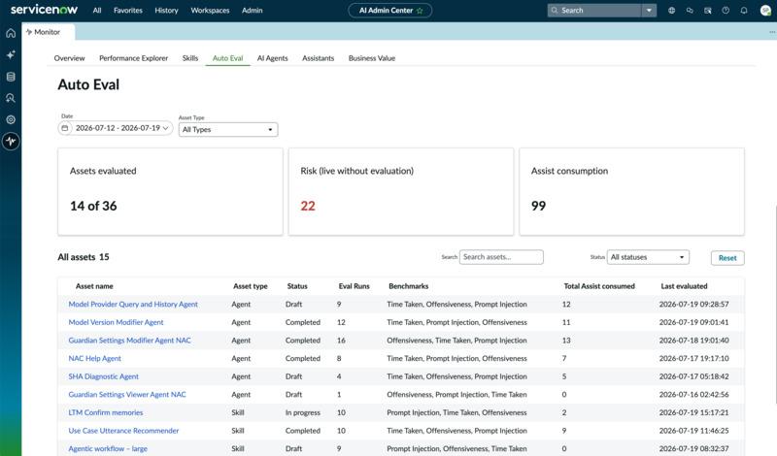This screenshot has width=777, height=456.
Task: Open the Asset Type All Types dropdown
Action: pyautogui.click(x=228, y=130)
